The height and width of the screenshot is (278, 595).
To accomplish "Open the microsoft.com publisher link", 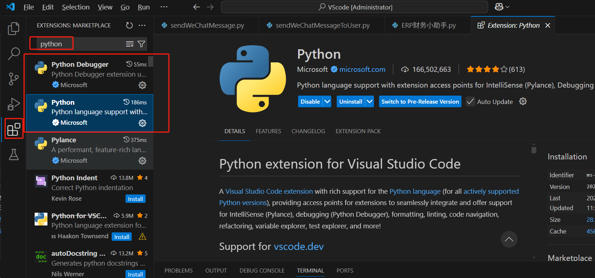I will (362, 69).
